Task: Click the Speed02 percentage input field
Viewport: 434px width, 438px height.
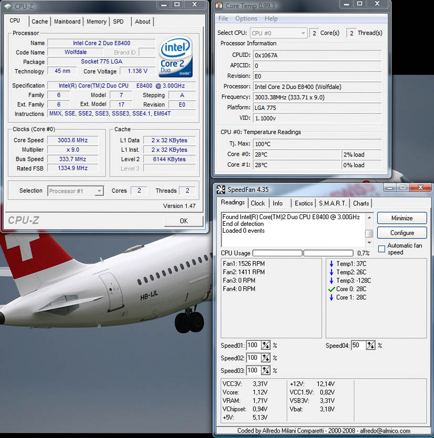Action: click(253, 358)
